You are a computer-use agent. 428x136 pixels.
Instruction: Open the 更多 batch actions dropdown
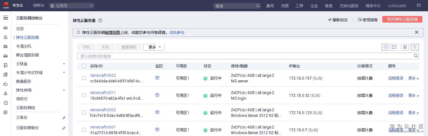coord(154,47)
